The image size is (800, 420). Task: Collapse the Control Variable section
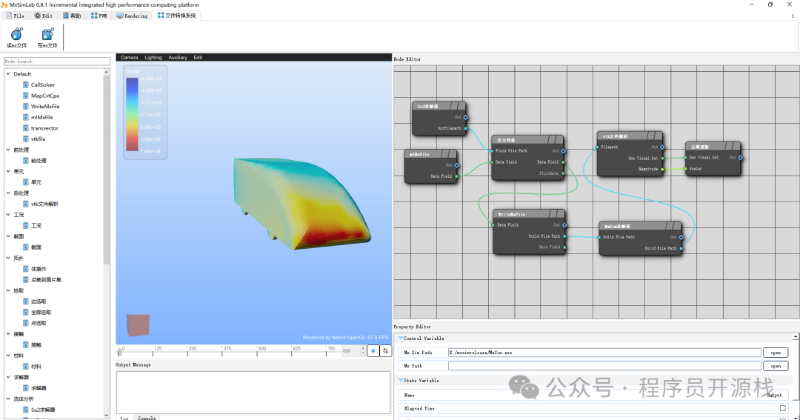(401, 339)
